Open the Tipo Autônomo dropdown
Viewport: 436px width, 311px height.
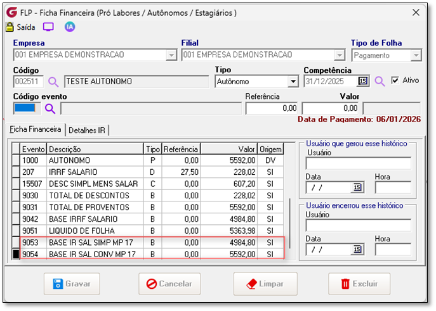point(293,82)
